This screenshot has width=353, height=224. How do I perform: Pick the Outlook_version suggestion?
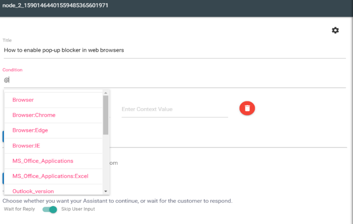pyautogui.click(x=33, y=191)
